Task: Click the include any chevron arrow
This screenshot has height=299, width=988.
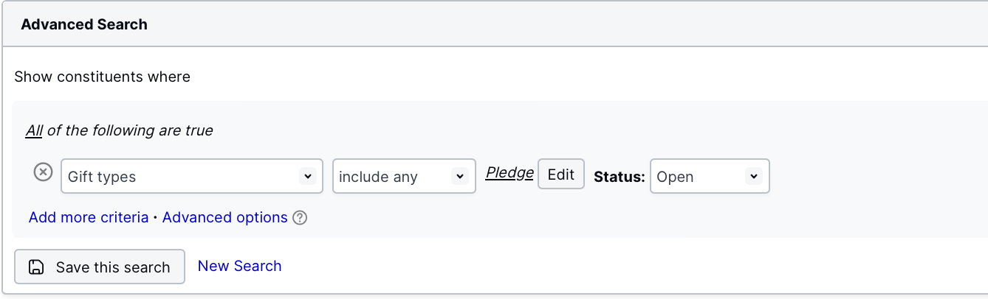Action: point(460,177)
